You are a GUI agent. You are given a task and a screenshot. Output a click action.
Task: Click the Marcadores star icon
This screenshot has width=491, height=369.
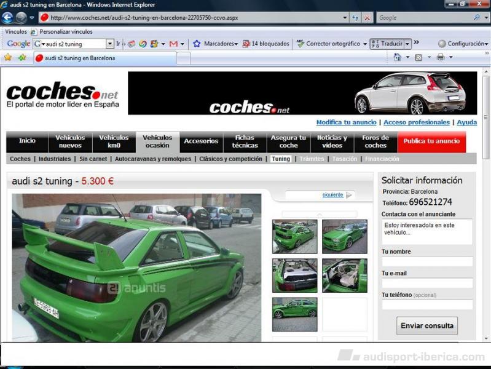coord(197,44)
